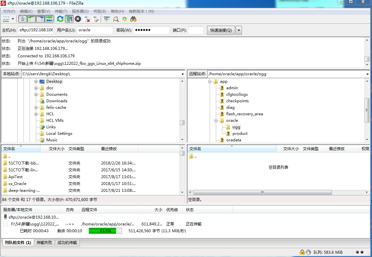Open the 书签(B) menu
372x257 pixels.
[x=100, y=11]
